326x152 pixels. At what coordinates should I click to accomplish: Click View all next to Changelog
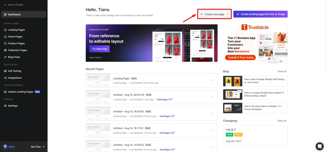282,121
